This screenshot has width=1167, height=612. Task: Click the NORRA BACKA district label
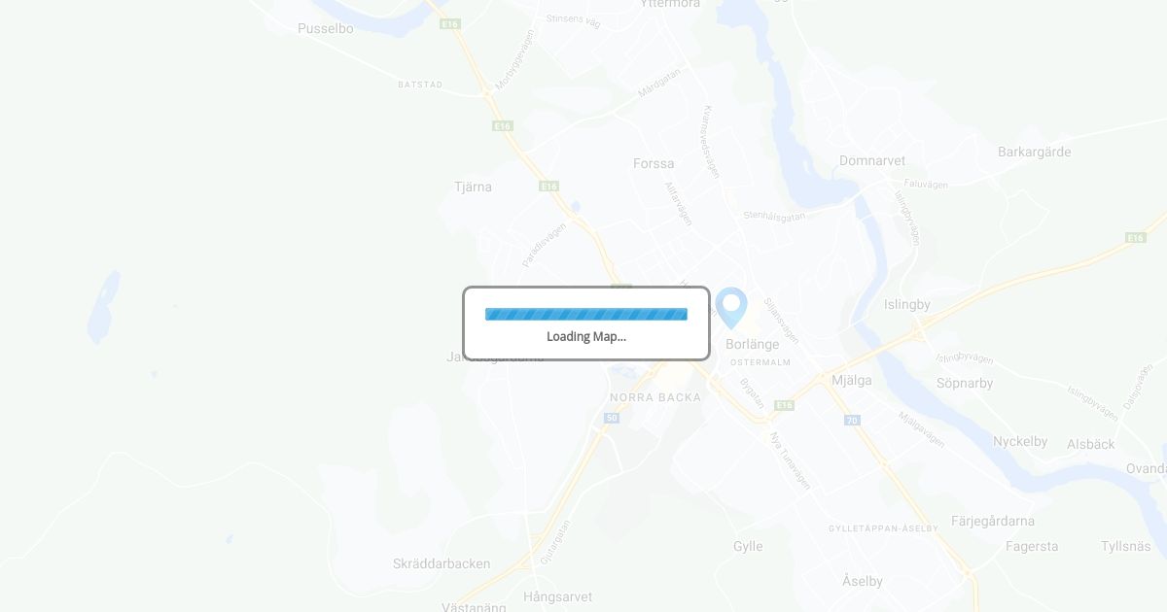point(655,397)
